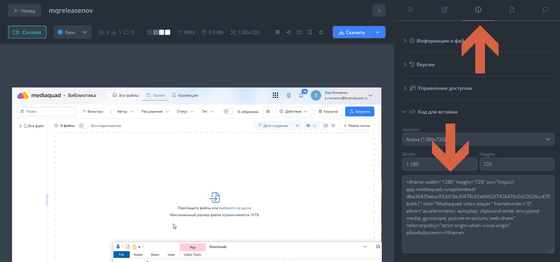This screenshot has height=262, width=560.
Task: Click the Height input field showing 720
Action: coord(517,164)
